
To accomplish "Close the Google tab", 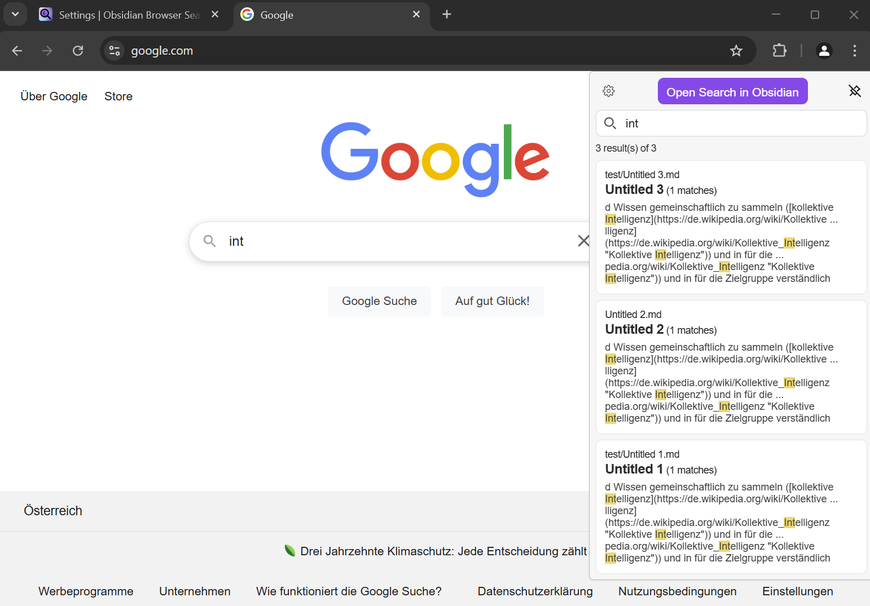I will tap(416, 14).
